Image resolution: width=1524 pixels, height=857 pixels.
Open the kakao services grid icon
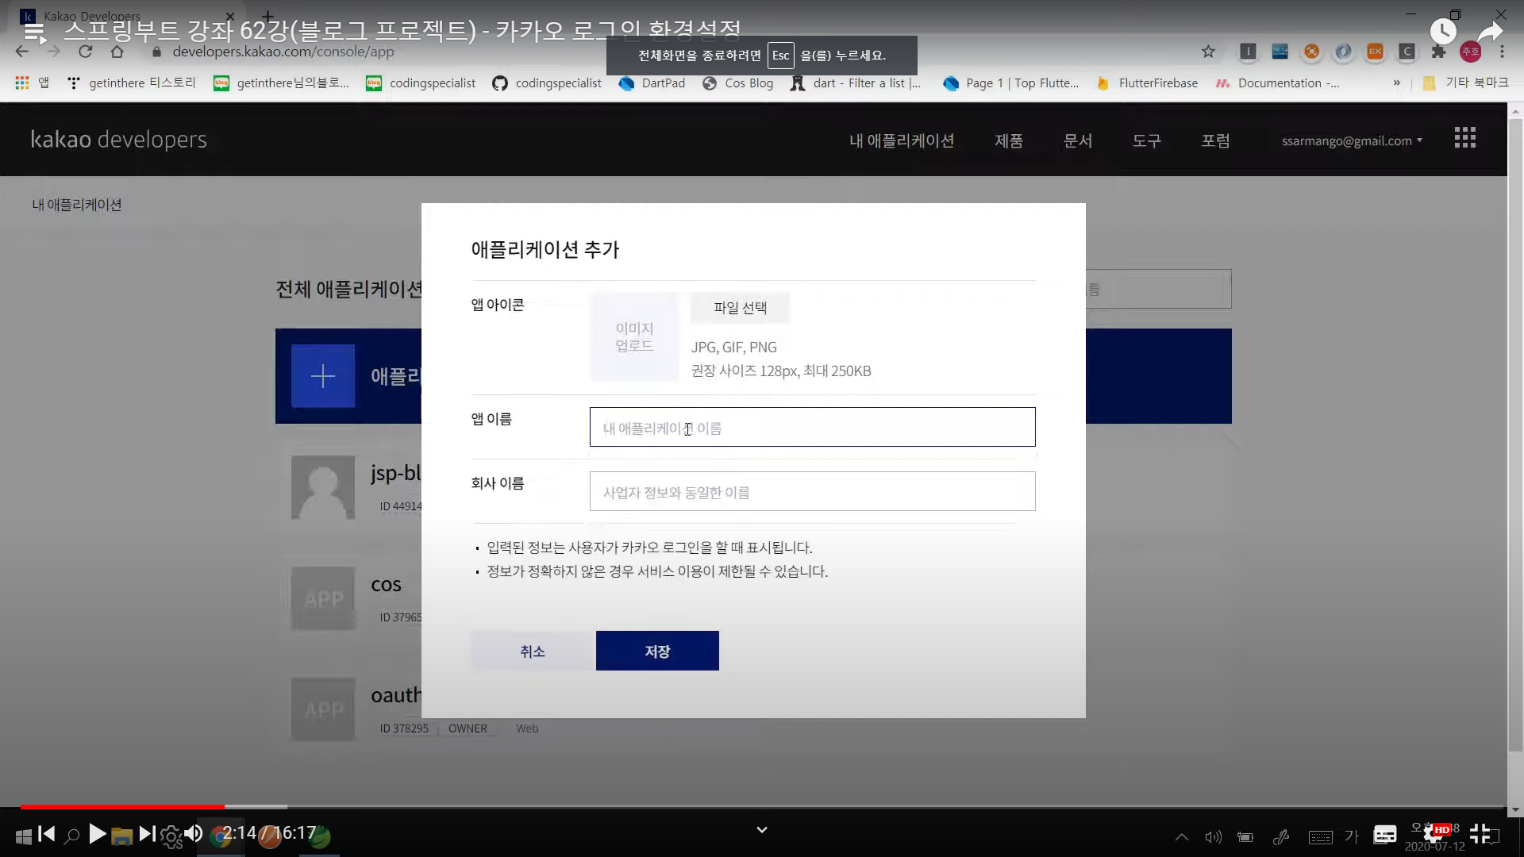tap(1464, 138)
